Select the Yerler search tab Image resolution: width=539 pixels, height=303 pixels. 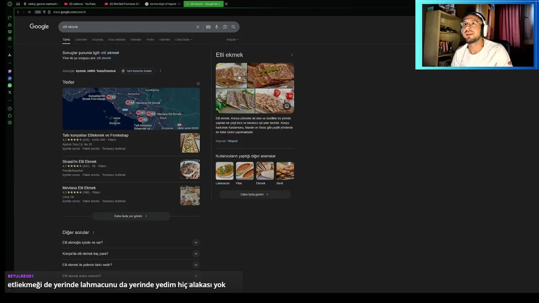(x=150, y=40)
